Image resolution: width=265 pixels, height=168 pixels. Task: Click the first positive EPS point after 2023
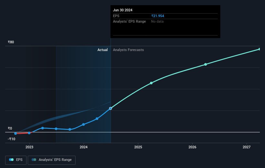pos(43,128)
